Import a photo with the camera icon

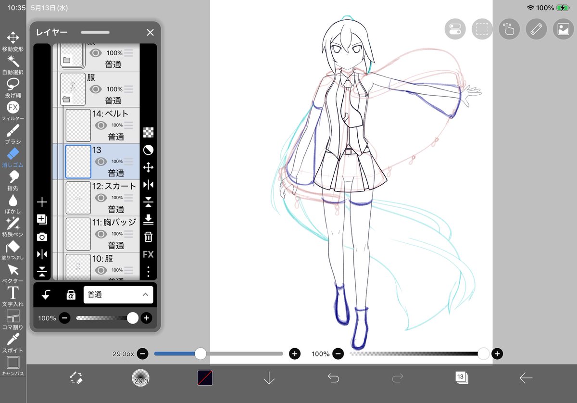[42, 237]
